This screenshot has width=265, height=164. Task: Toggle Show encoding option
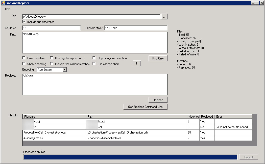click(x=24, y=64)
